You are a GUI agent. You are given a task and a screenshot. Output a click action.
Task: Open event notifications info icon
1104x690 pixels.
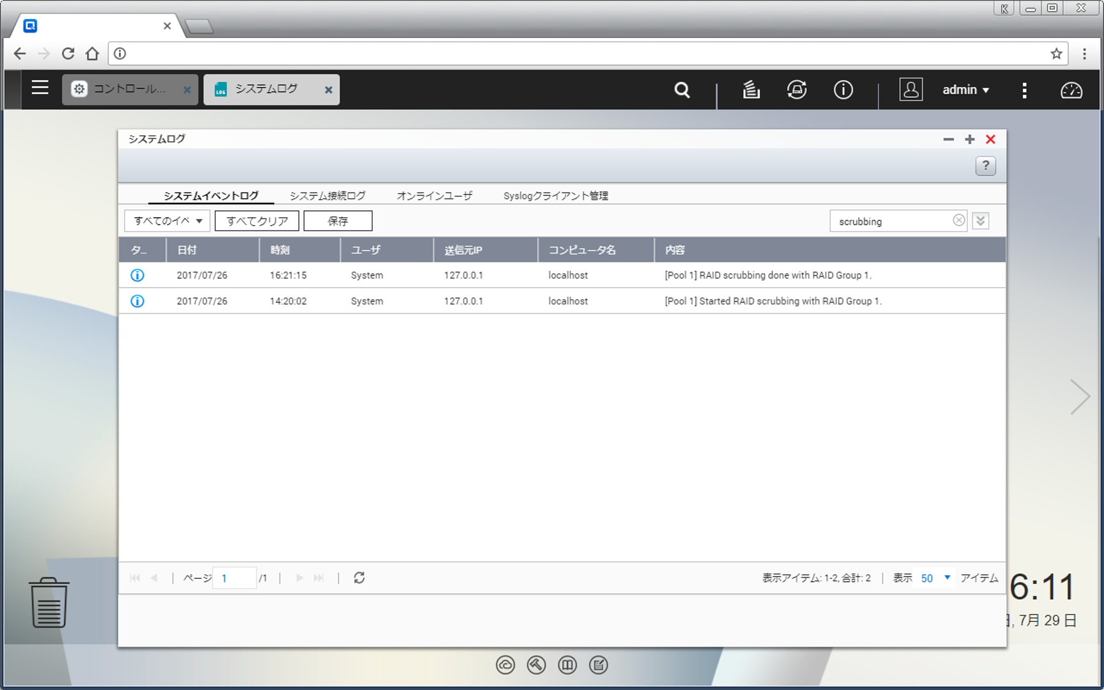843,90
